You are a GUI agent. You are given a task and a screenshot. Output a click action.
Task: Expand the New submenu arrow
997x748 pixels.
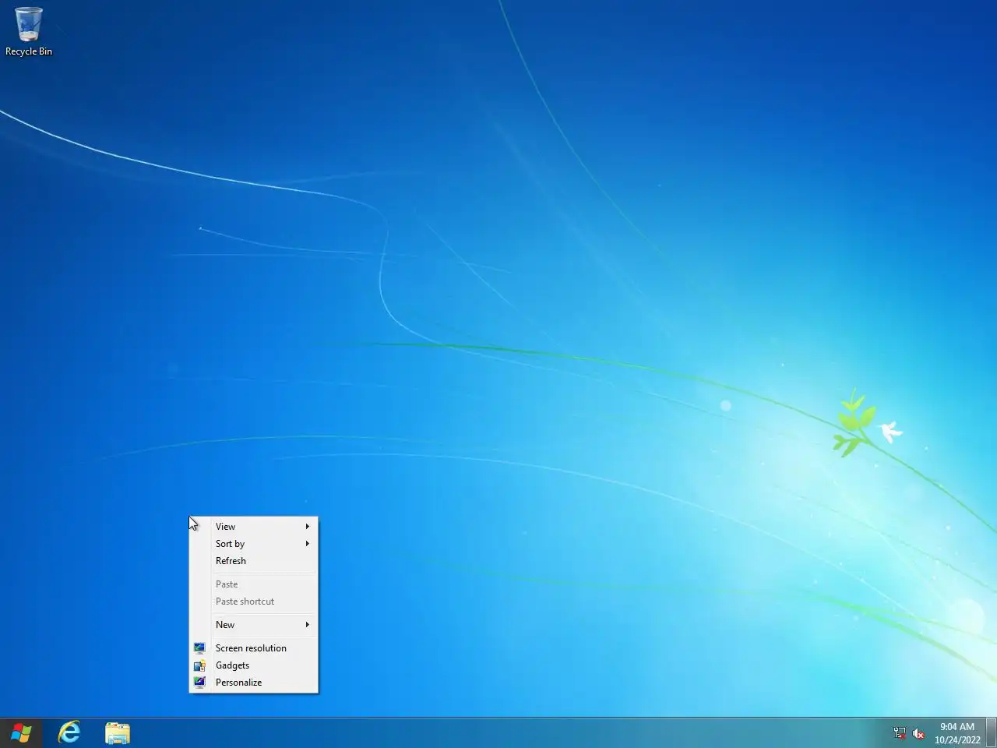click(x=308, y=625)
